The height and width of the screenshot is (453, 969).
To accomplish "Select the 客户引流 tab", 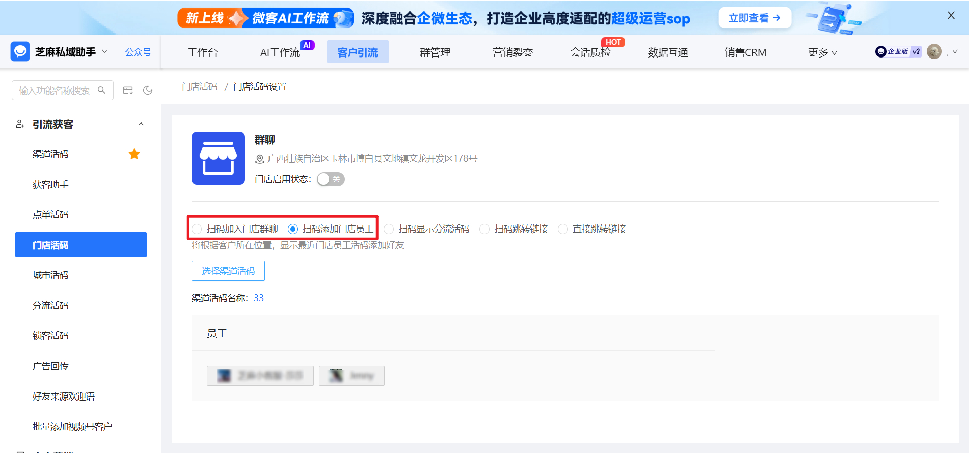I will [x=357, y=52].
